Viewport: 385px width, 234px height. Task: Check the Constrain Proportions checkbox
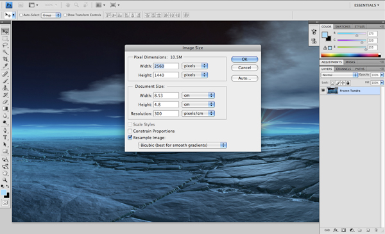click(130, 131)
